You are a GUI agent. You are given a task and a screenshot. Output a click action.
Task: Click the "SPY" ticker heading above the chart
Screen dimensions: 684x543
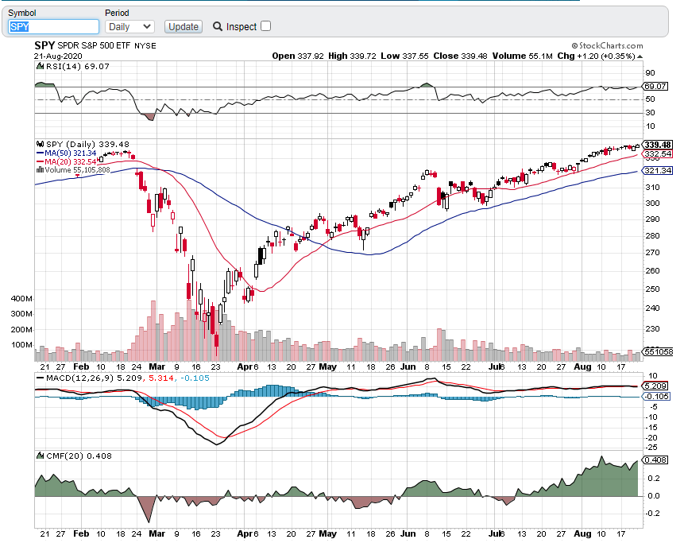[44, 45]
